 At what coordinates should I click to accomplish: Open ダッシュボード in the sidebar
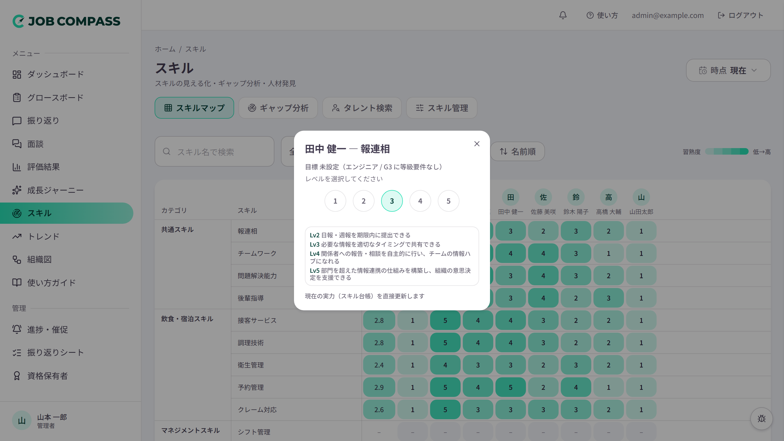coord(67,74)
